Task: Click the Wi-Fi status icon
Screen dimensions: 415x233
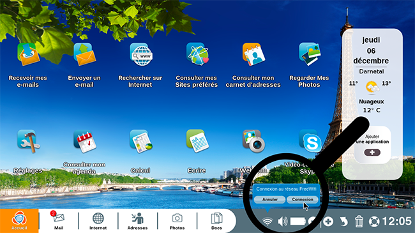Action: click(x=268, y=222)
